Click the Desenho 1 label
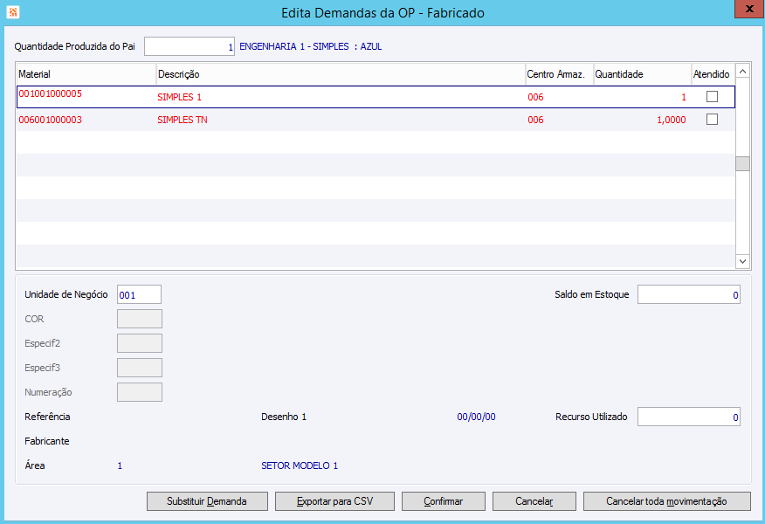 pos(284,417)
